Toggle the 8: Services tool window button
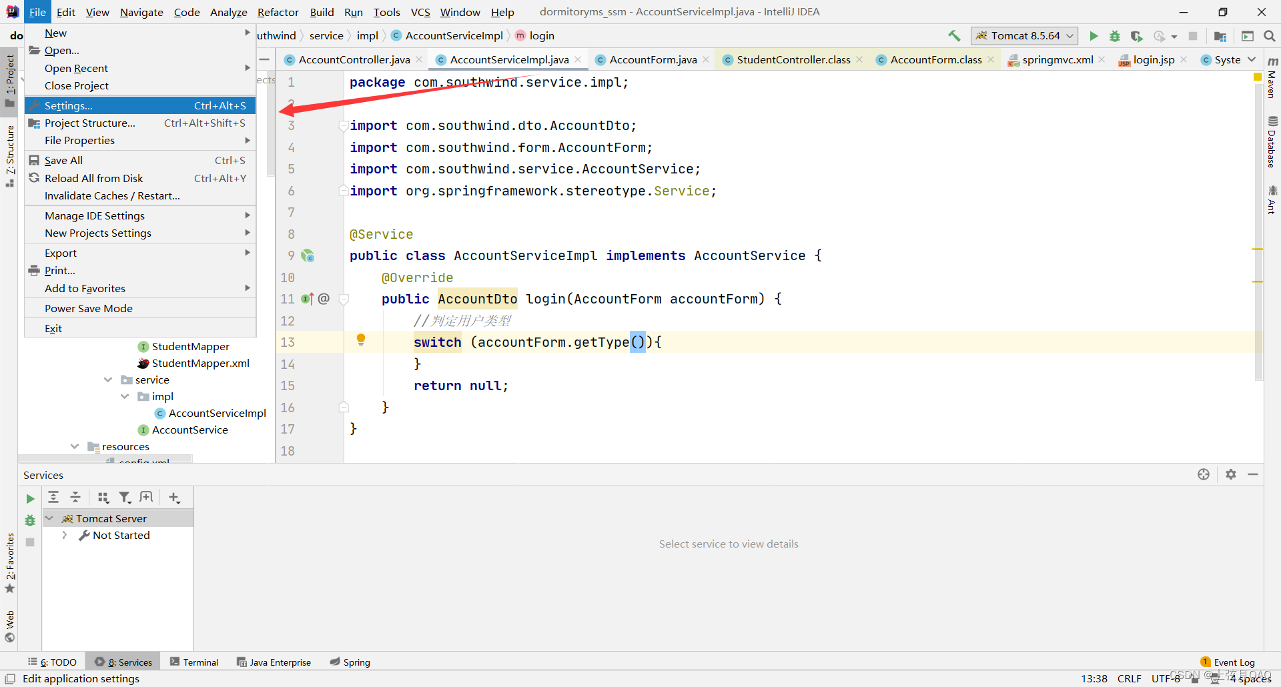The image size is (1281, 687). [x=123, y=662]
